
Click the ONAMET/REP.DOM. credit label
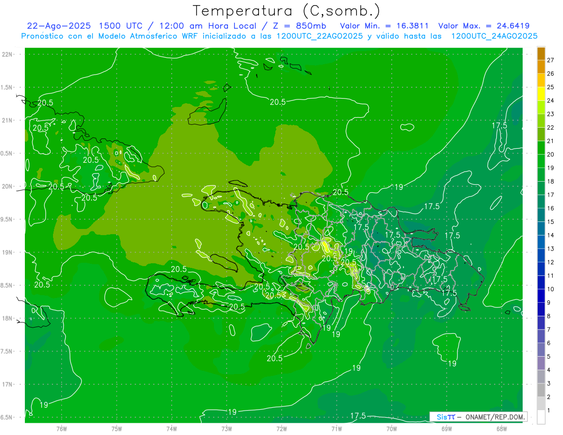pyautogui.click(x=494, y=417)
